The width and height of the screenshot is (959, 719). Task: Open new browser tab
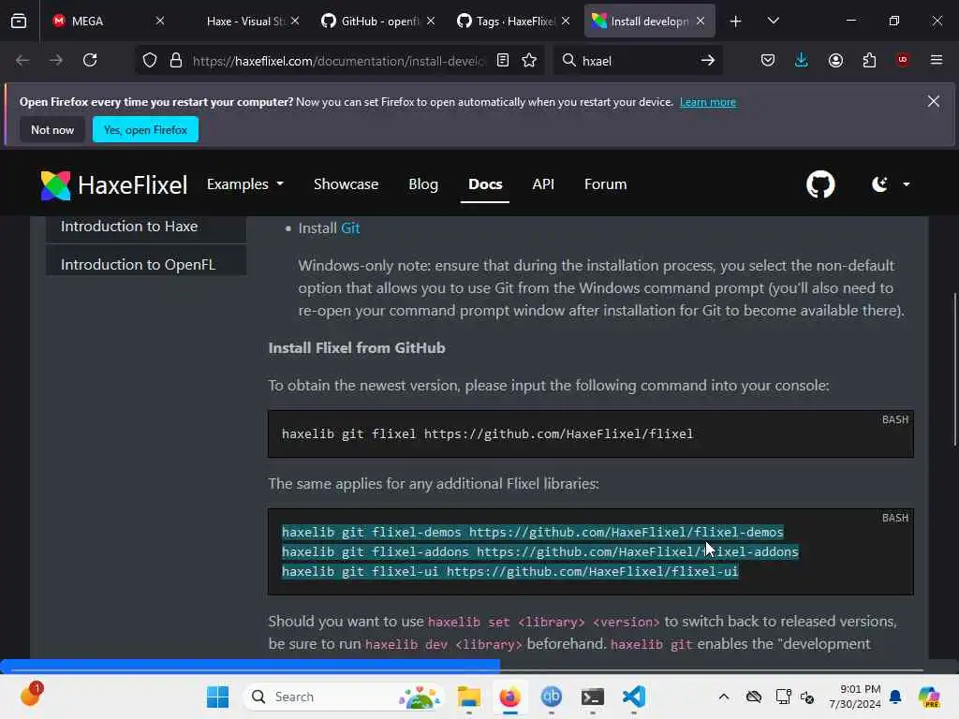coord(735,22)
